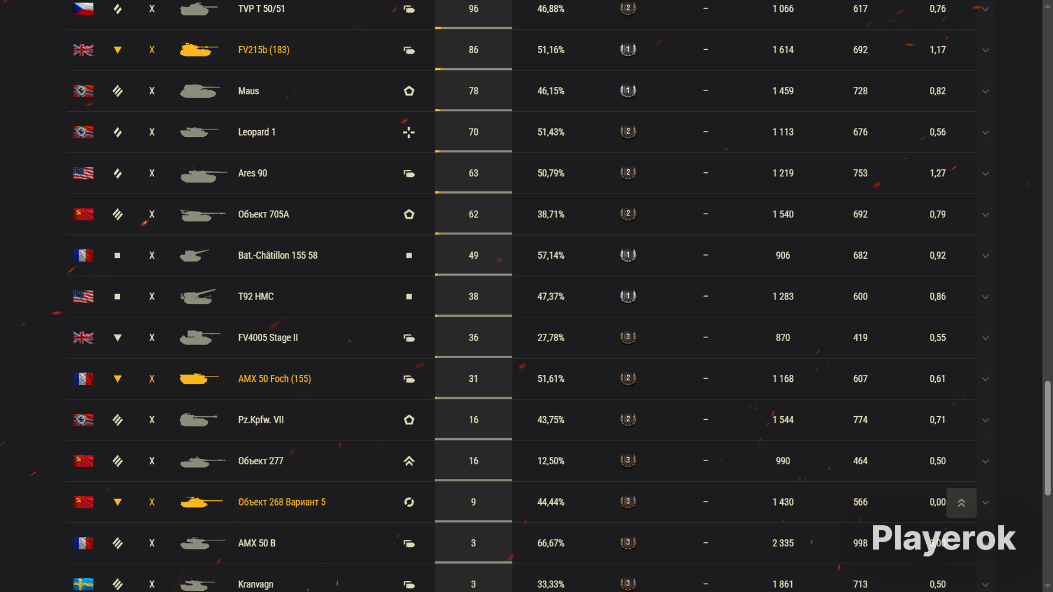Click the T92 HMC artillery class icon
Screen dimensions: 1053x592
(x=117, y=297)
